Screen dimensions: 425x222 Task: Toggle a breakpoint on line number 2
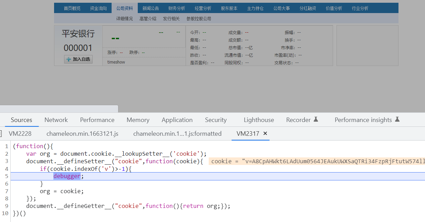[7, 154]
